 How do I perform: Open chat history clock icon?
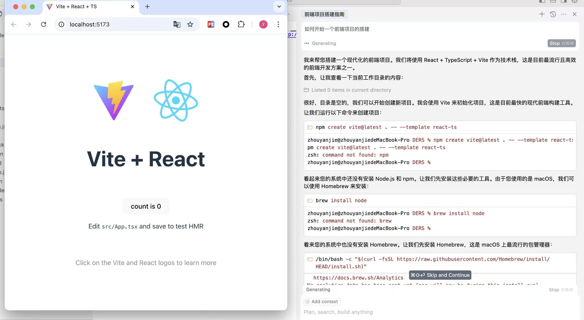pyautogui.click(x=553, y=14)
